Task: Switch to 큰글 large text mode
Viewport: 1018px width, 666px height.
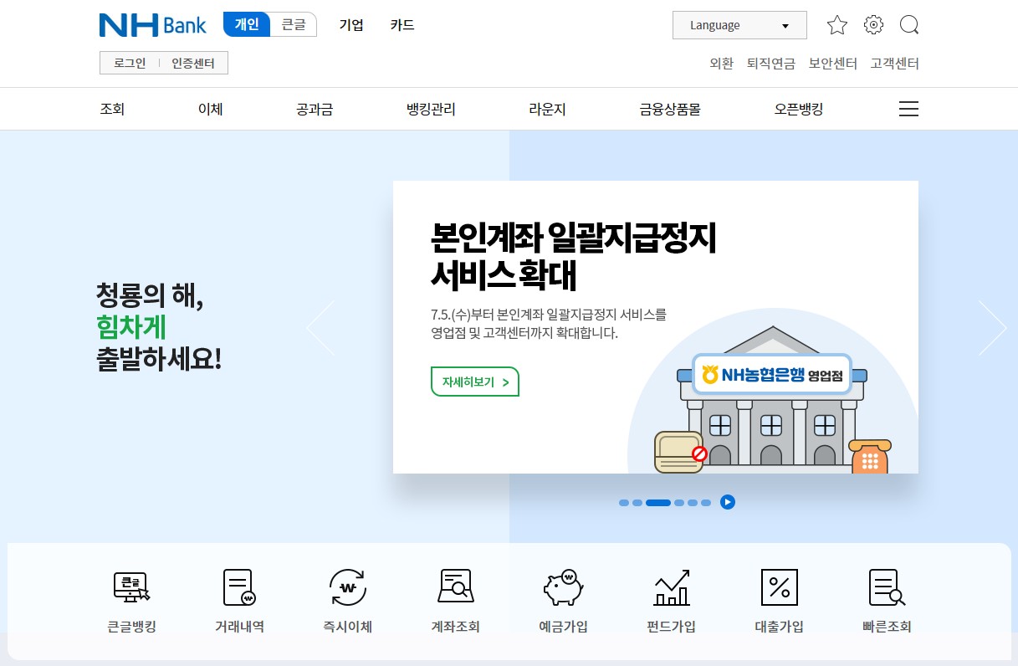Action: coord(294,24)
